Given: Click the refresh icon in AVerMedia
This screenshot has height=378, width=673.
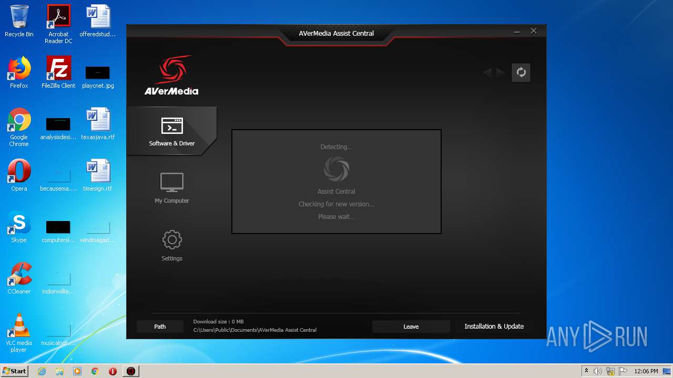Looking at the screenshot, I should tap(521, 72).
